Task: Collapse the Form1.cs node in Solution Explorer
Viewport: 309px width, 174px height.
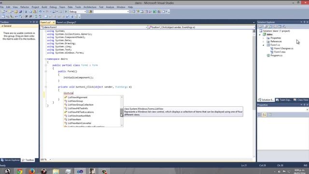Action: [x=263, y=45]
